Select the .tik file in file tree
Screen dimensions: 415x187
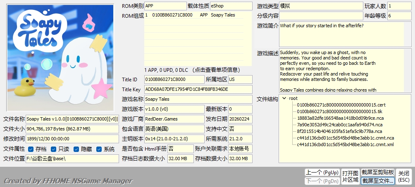340,111
